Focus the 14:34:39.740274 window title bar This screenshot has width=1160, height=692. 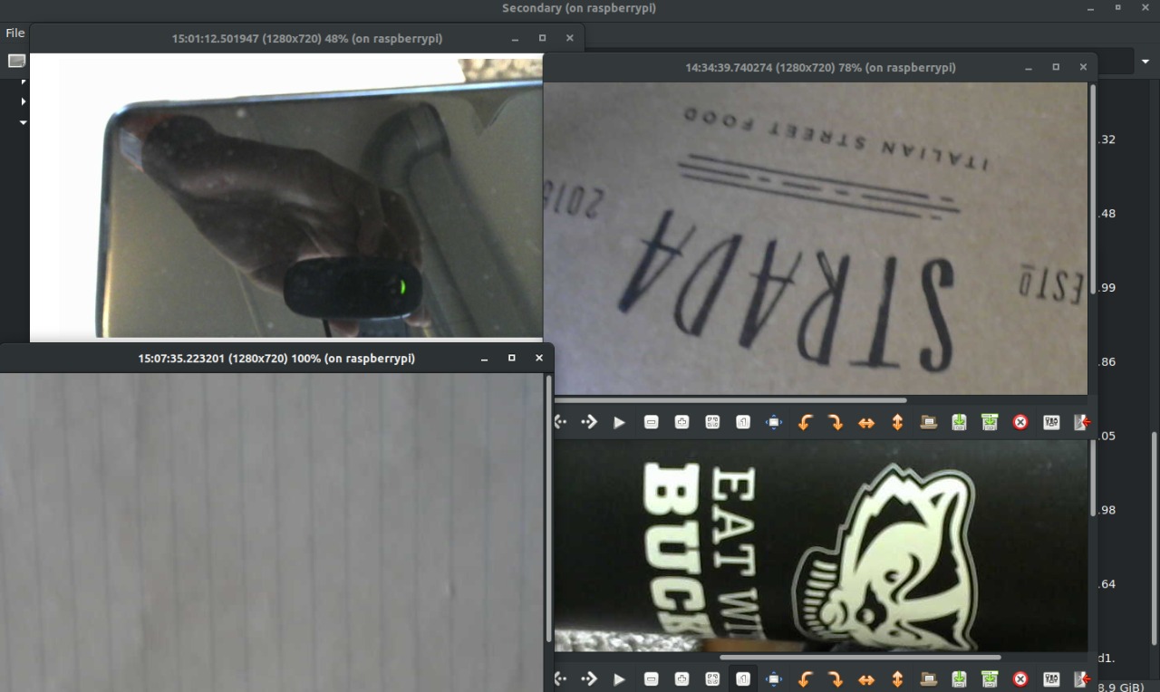(820, 67)
